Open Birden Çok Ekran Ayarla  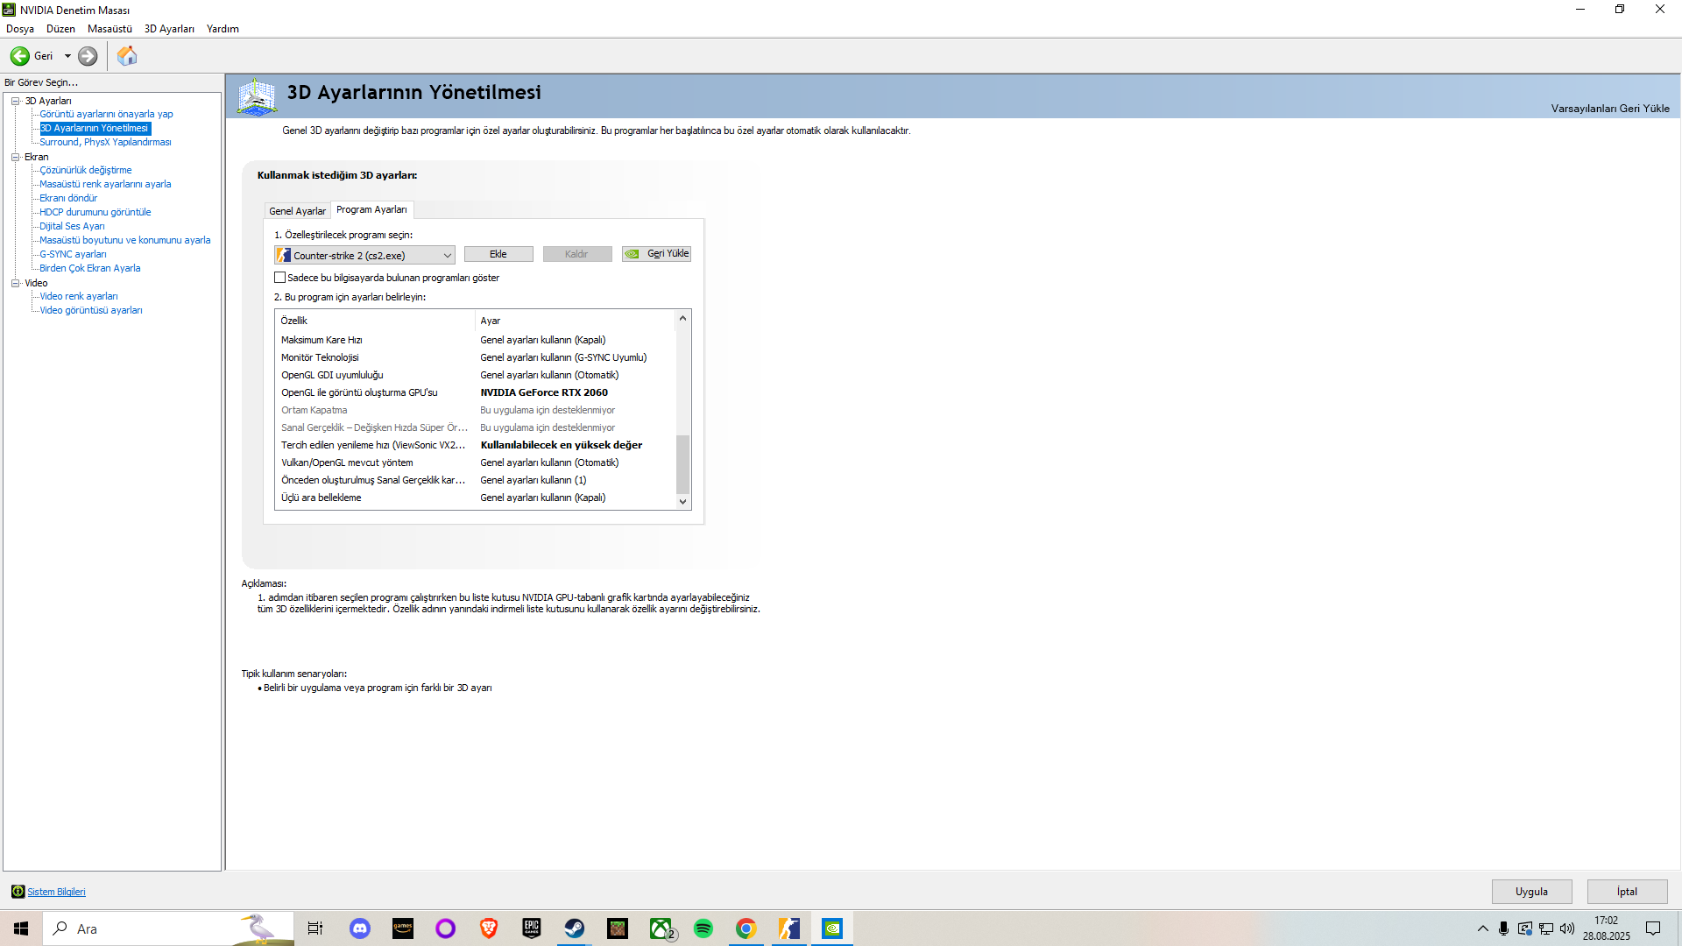pos(90,268)
